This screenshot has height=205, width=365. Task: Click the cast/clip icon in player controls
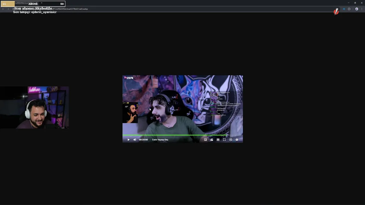pos(212,140)
